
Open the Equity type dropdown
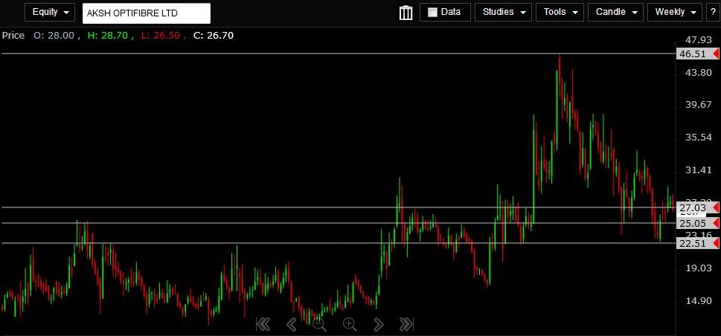coord(50,13)
